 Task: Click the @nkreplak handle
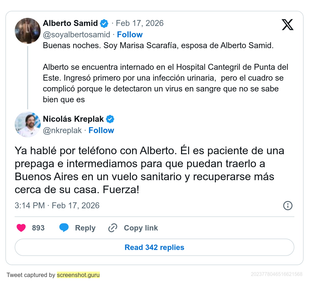pos(62,131)
